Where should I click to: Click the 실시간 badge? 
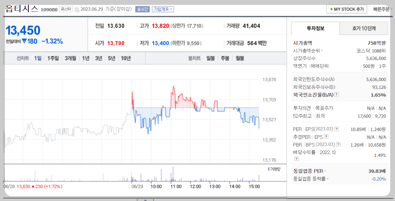pos(142,9)
